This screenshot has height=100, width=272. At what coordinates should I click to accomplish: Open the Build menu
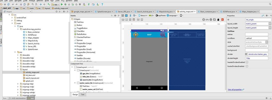click(47, 1)
